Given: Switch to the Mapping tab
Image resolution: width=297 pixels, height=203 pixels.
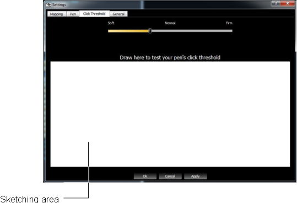Looking at the screenshot, I should [56, 14].
